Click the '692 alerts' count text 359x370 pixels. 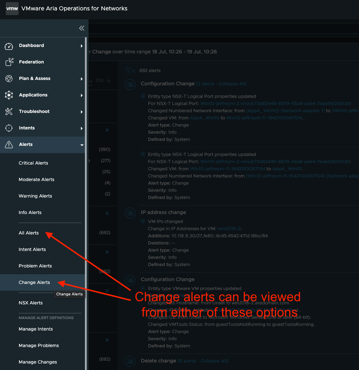coord(150,71)
